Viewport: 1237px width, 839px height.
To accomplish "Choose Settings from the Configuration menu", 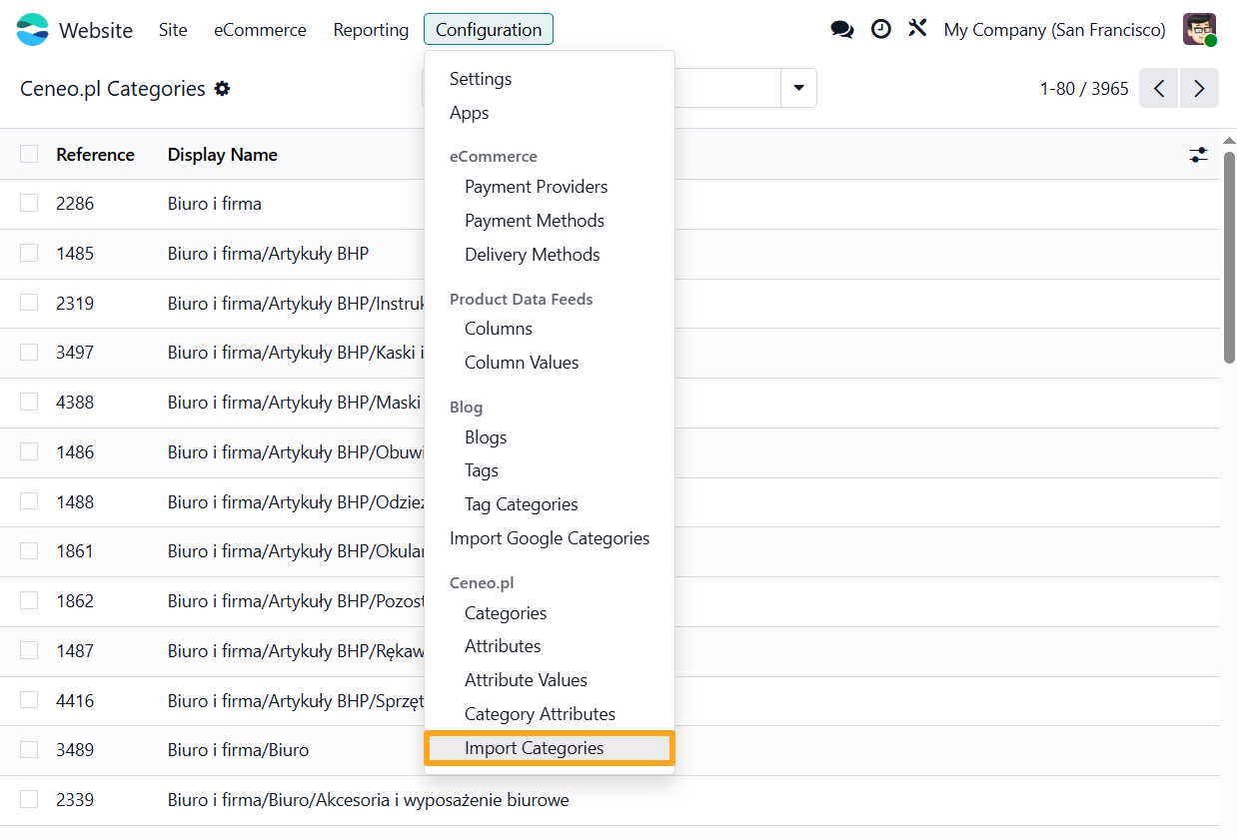I will [481, 79].
